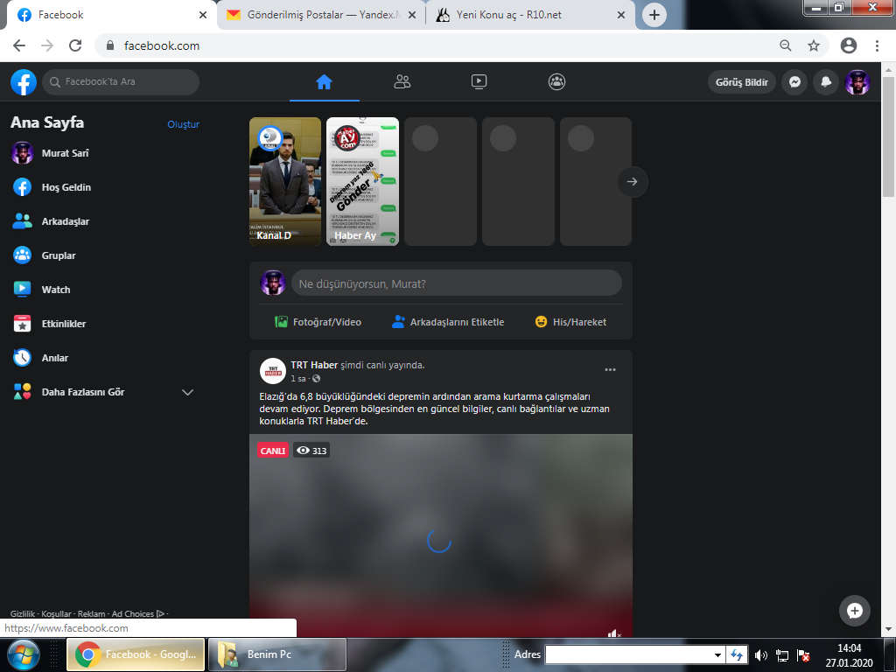Open profile avatar menu in header
896x672 pixels.
(857, 82)
